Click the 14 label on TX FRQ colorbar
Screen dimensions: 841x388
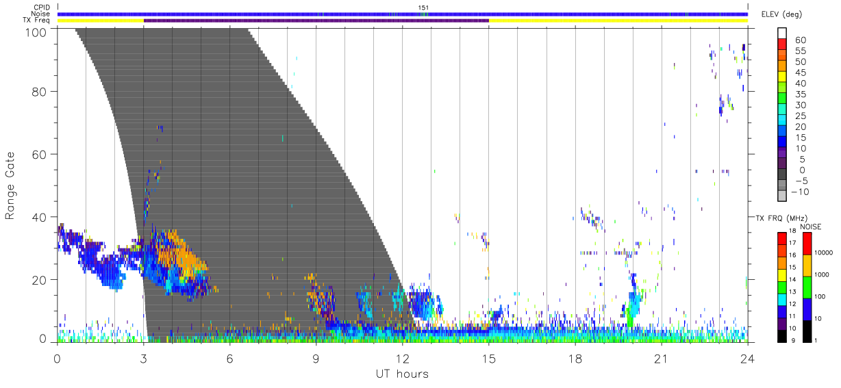[791, 279]
